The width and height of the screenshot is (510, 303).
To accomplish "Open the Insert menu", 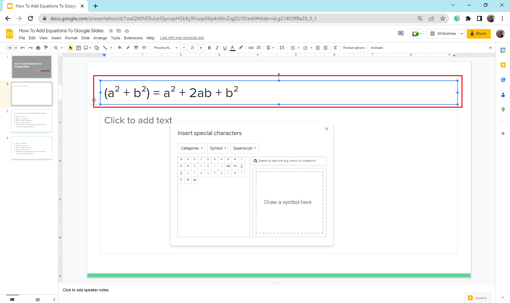I will pyautogui.click(x=56, y=38).
